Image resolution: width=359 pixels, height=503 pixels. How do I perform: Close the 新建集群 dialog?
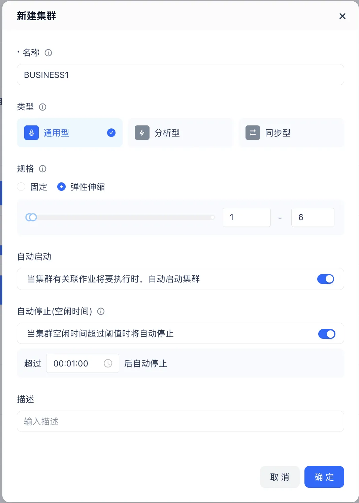(x=342, y=16)
